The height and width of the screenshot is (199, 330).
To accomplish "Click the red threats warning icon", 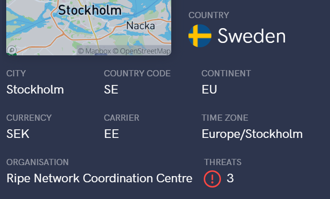I will pyautogui.click(x=212, y=178).
